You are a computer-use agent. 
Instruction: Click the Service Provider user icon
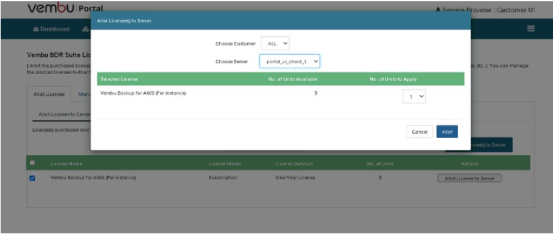438,10
